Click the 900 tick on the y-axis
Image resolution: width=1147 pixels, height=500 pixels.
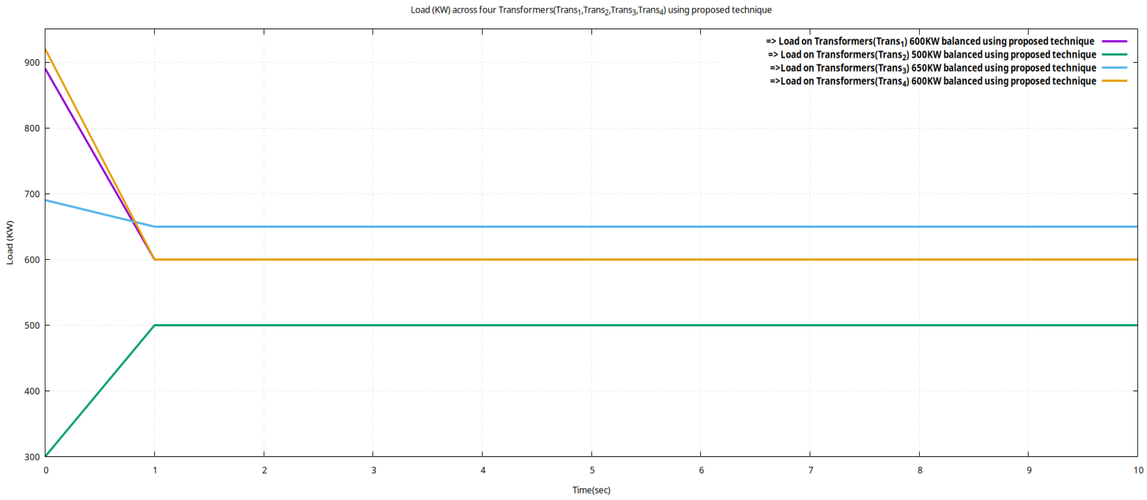32,63
